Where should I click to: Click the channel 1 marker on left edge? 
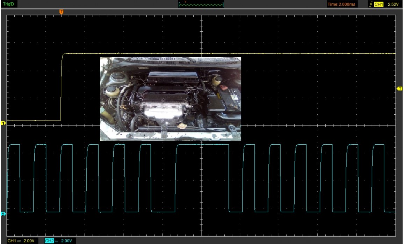(x=3, y=123)
